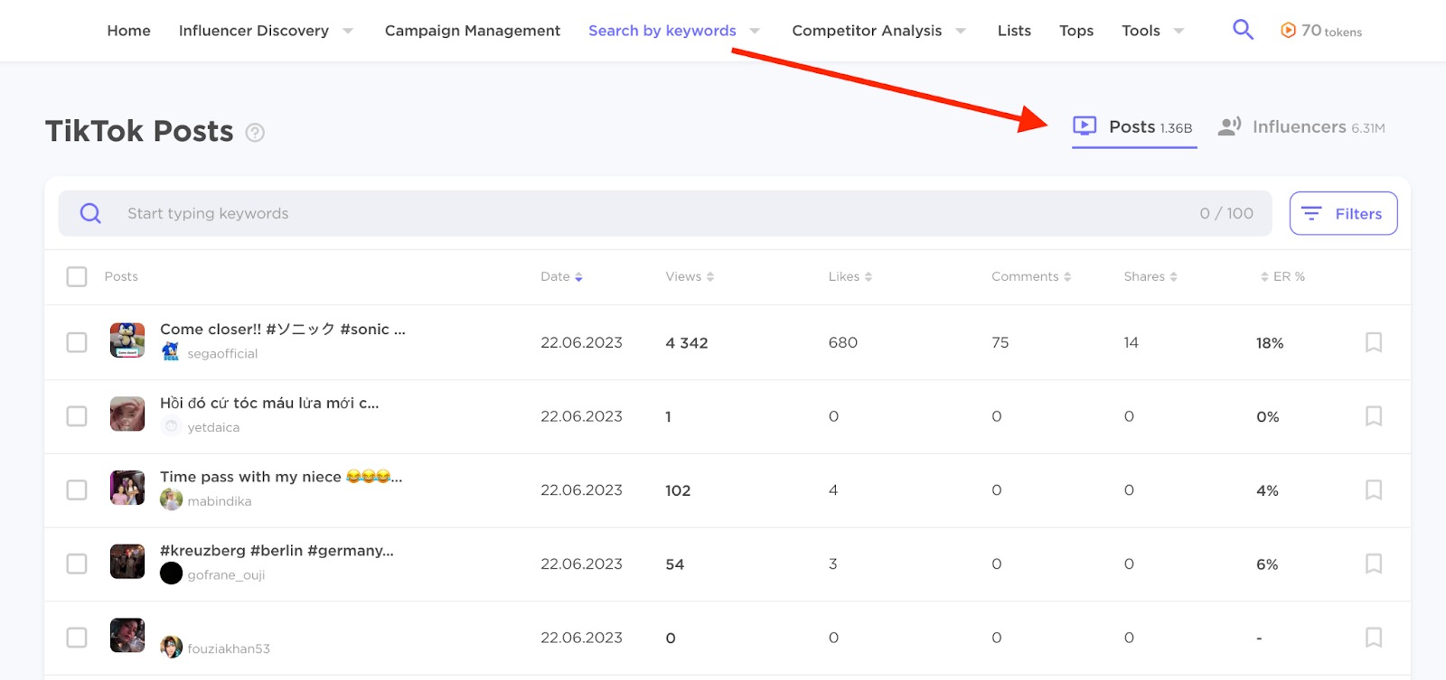Click yetdaica profile avatar icon
Screen dimensions: 1446x680
(171, 426)
